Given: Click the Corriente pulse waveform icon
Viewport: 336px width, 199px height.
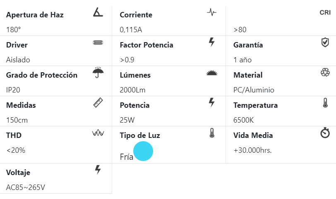Looking at the screenshot, I should point(211,12).
